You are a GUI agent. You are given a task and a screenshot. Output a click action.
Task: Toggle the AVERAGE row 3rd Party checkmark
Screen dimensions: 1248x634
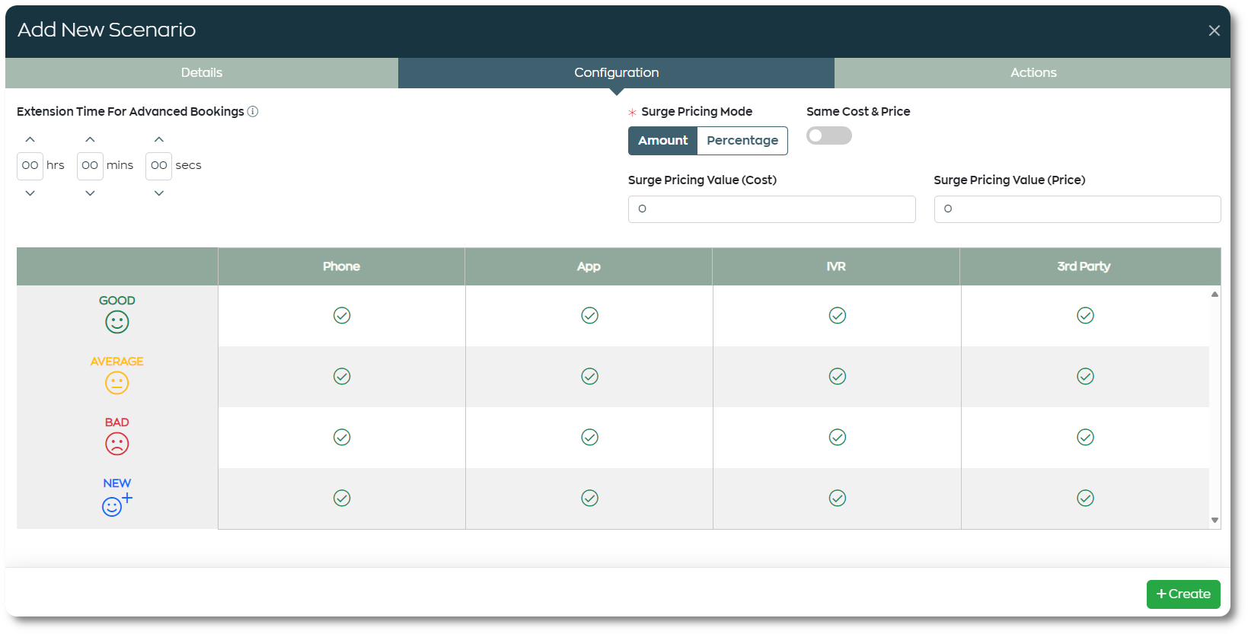click(x=1085, y=376)
